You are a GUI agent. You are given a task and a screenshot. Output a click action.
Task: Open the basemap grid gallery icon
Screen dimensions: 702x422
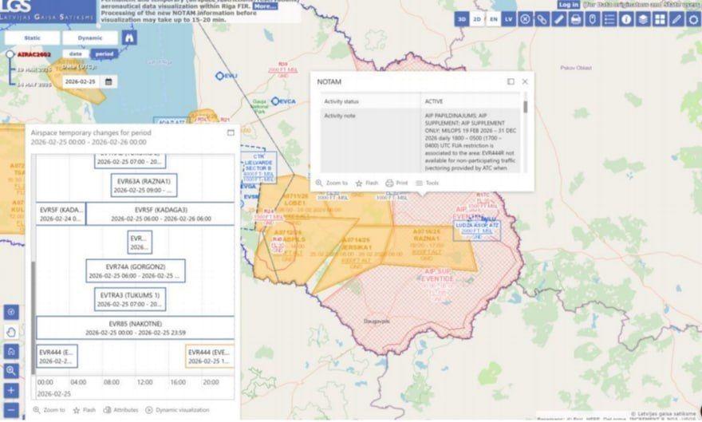(x=660, y=19)
